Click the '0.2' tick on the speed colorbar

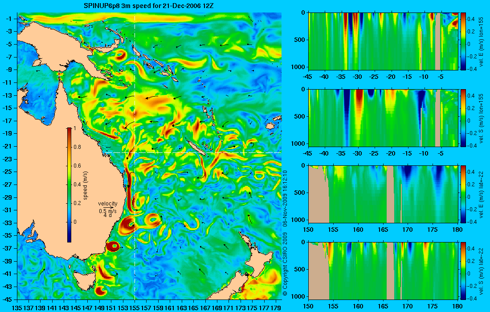coord(77,203)
